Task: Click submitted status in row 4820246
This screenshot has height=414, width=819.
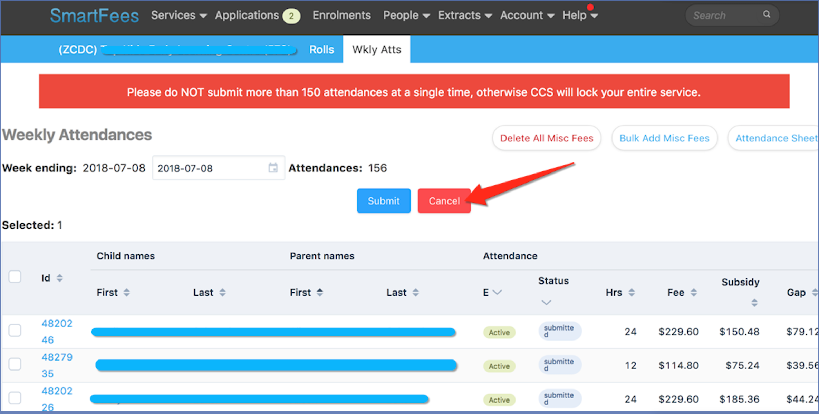Action: pos(560,331)
